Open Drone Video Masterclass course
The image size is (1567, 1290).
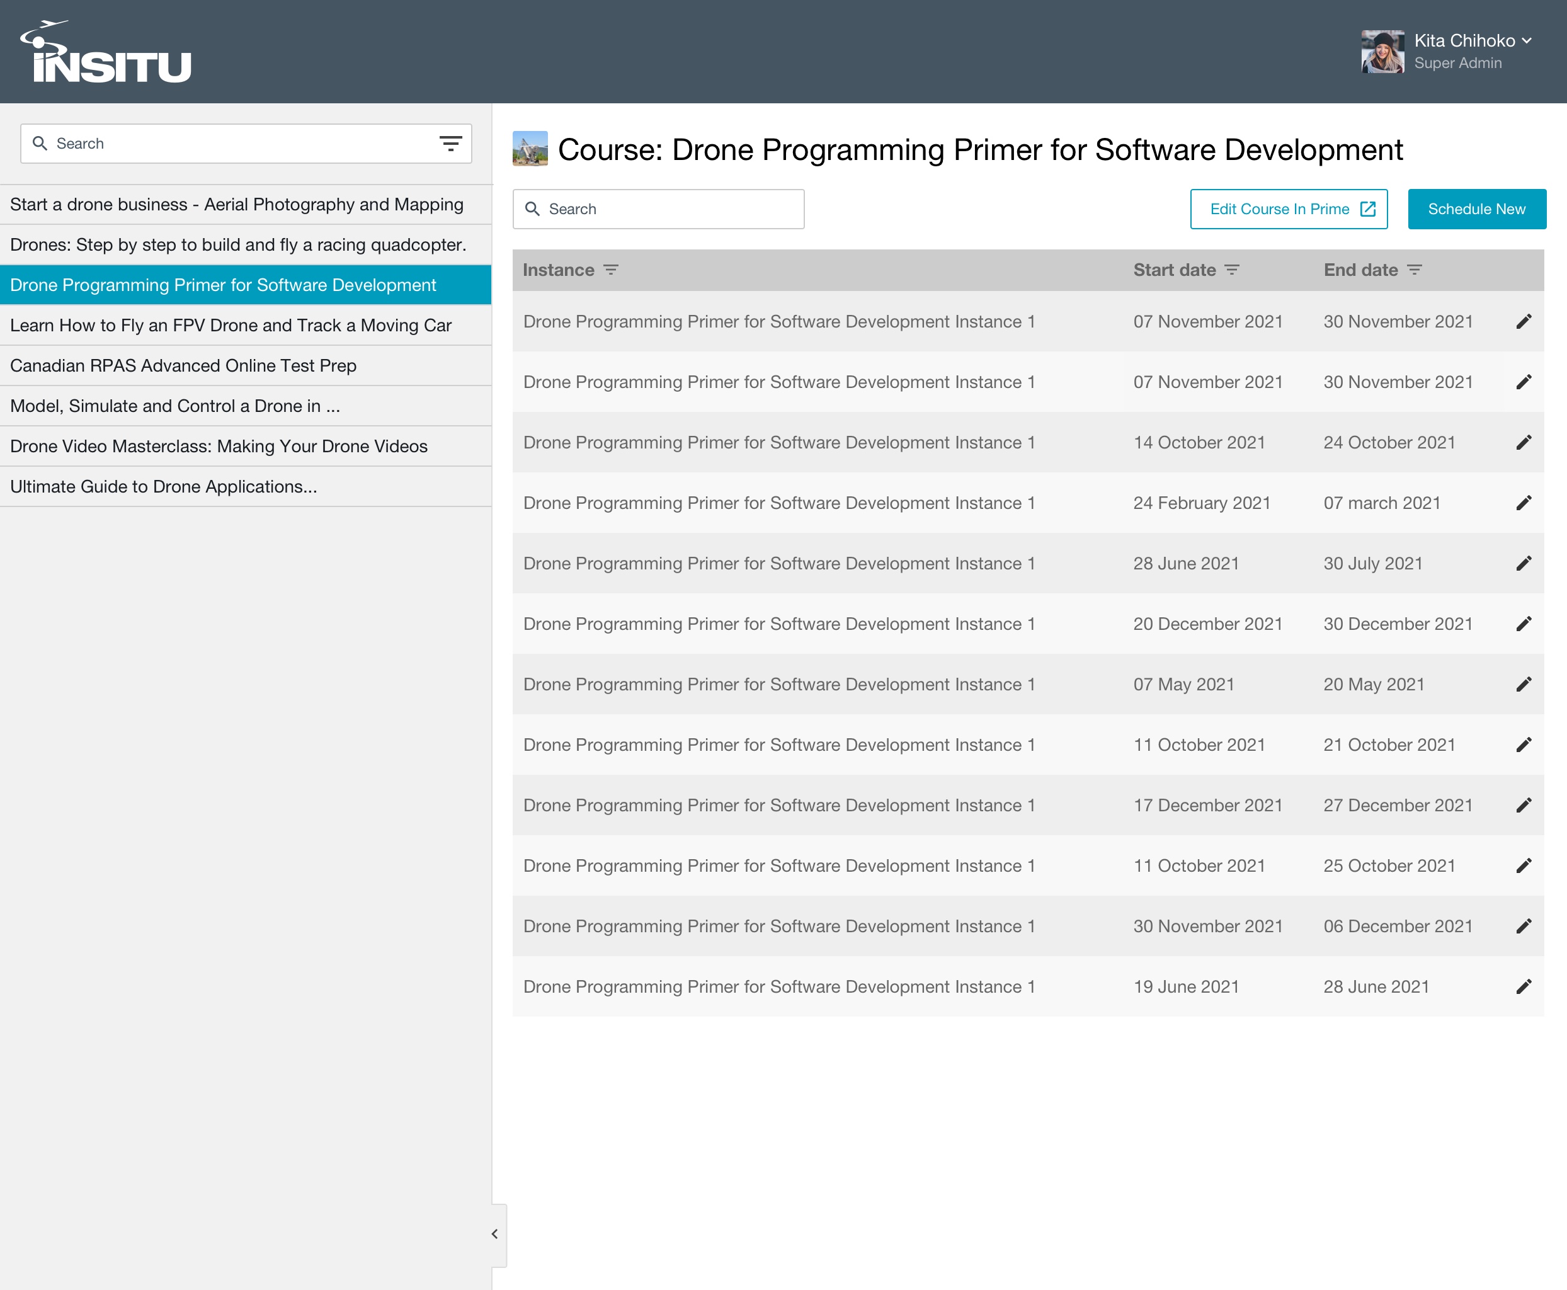pos(245,447)
